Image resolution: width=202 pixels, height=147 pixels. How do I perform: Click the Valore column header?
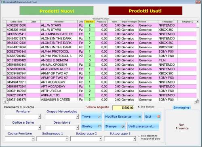(x=114, y=22)
